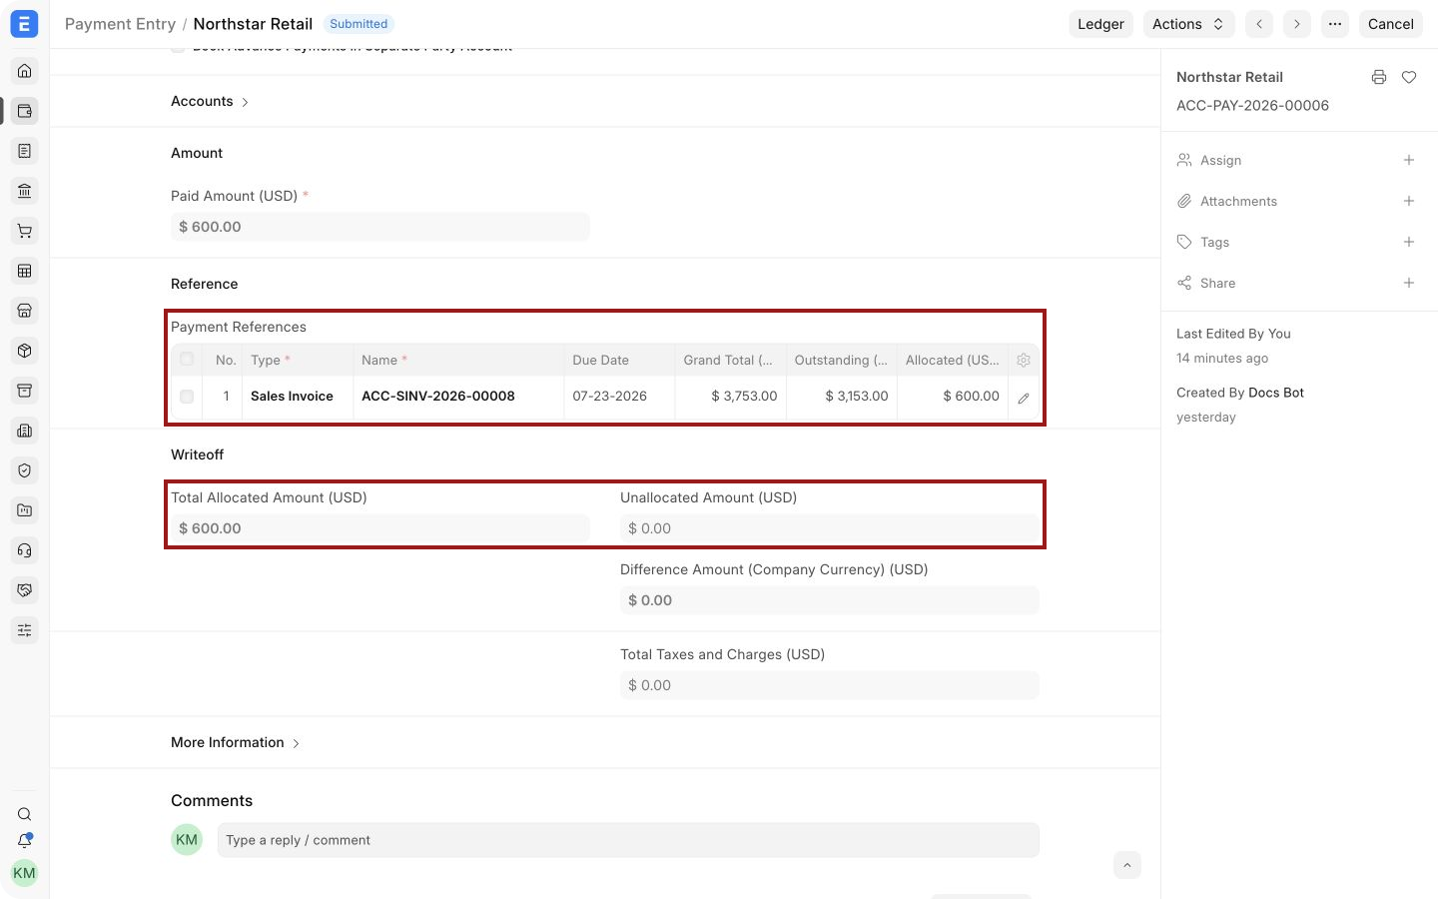1438x899 pixels.
Task: Click the Submitted status badge
Action: click(359, 24)
